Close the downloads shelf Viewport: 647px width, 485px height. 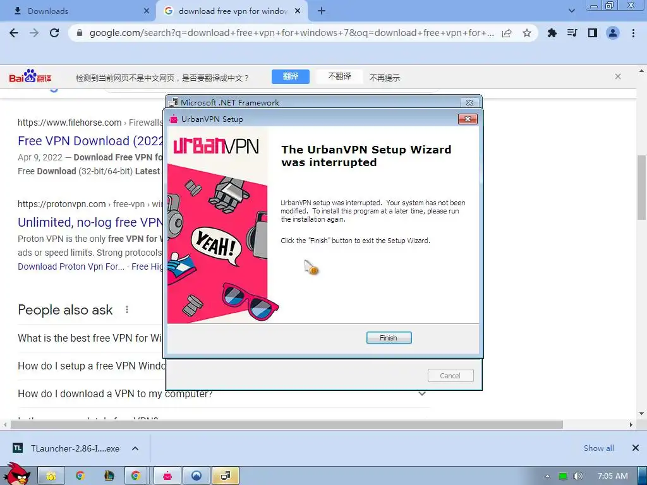click(636, 448)
